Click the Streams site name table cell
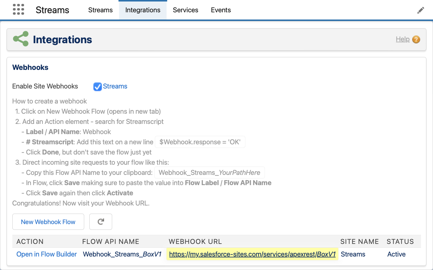This screenshot has height=270, width=433. click(353, 254)
